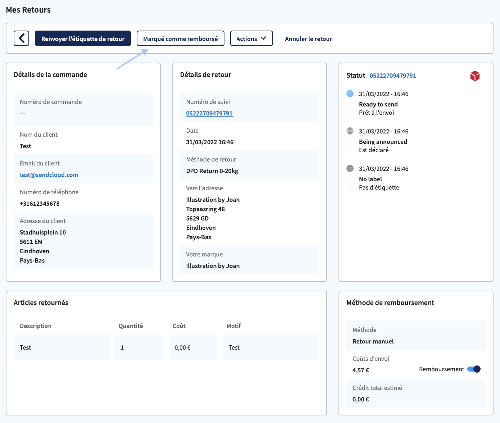500x423 pixels.
Task: Select the Test item description cell
Action: (62, 347)
